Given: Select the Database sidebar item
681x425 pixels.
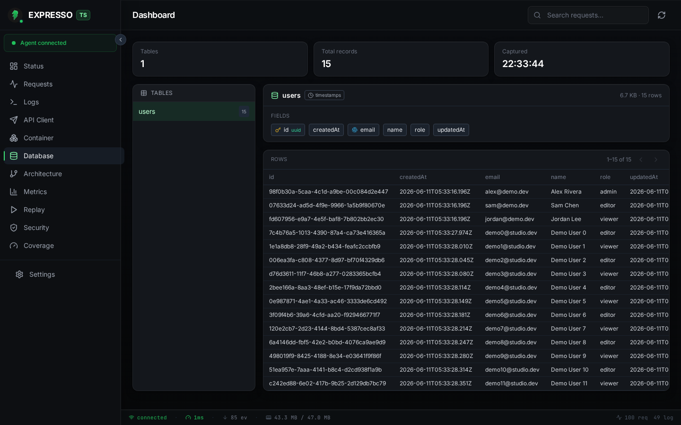Looking at the screenshot, I should tap(64, 156).
